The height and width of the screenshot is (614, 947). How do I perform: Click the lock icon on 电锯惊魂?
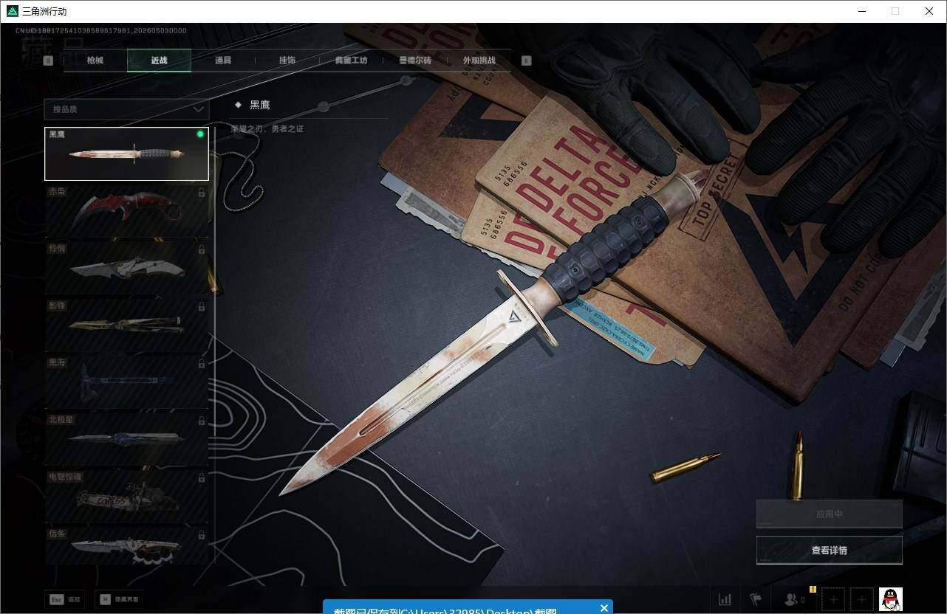click(202, 479)
